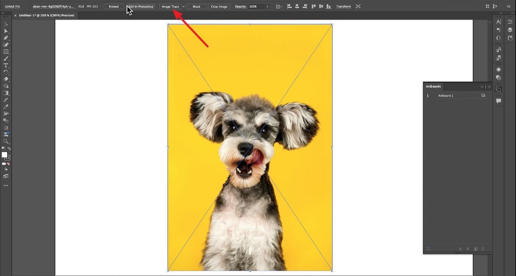Viewport: 516px width, 276px height.
Task: Click the Change Screen Mode icon
Action: click(6, 176)
